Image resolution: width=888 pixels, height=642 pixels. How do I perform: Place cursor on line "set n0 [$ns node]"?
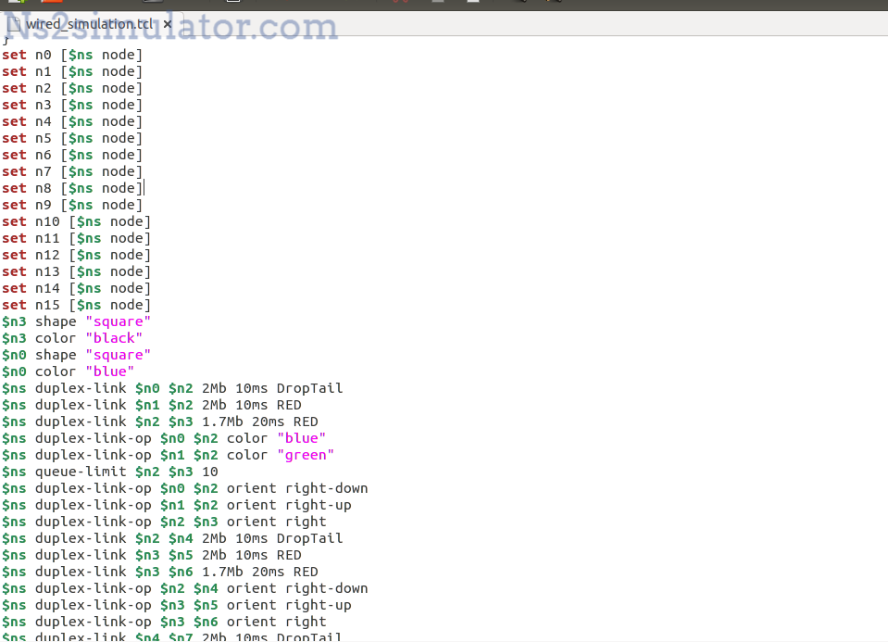coord(72,55)
